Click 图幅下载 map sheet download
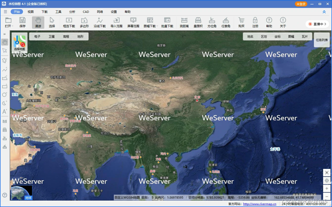 pyautogui.click(x=150, y=22)
